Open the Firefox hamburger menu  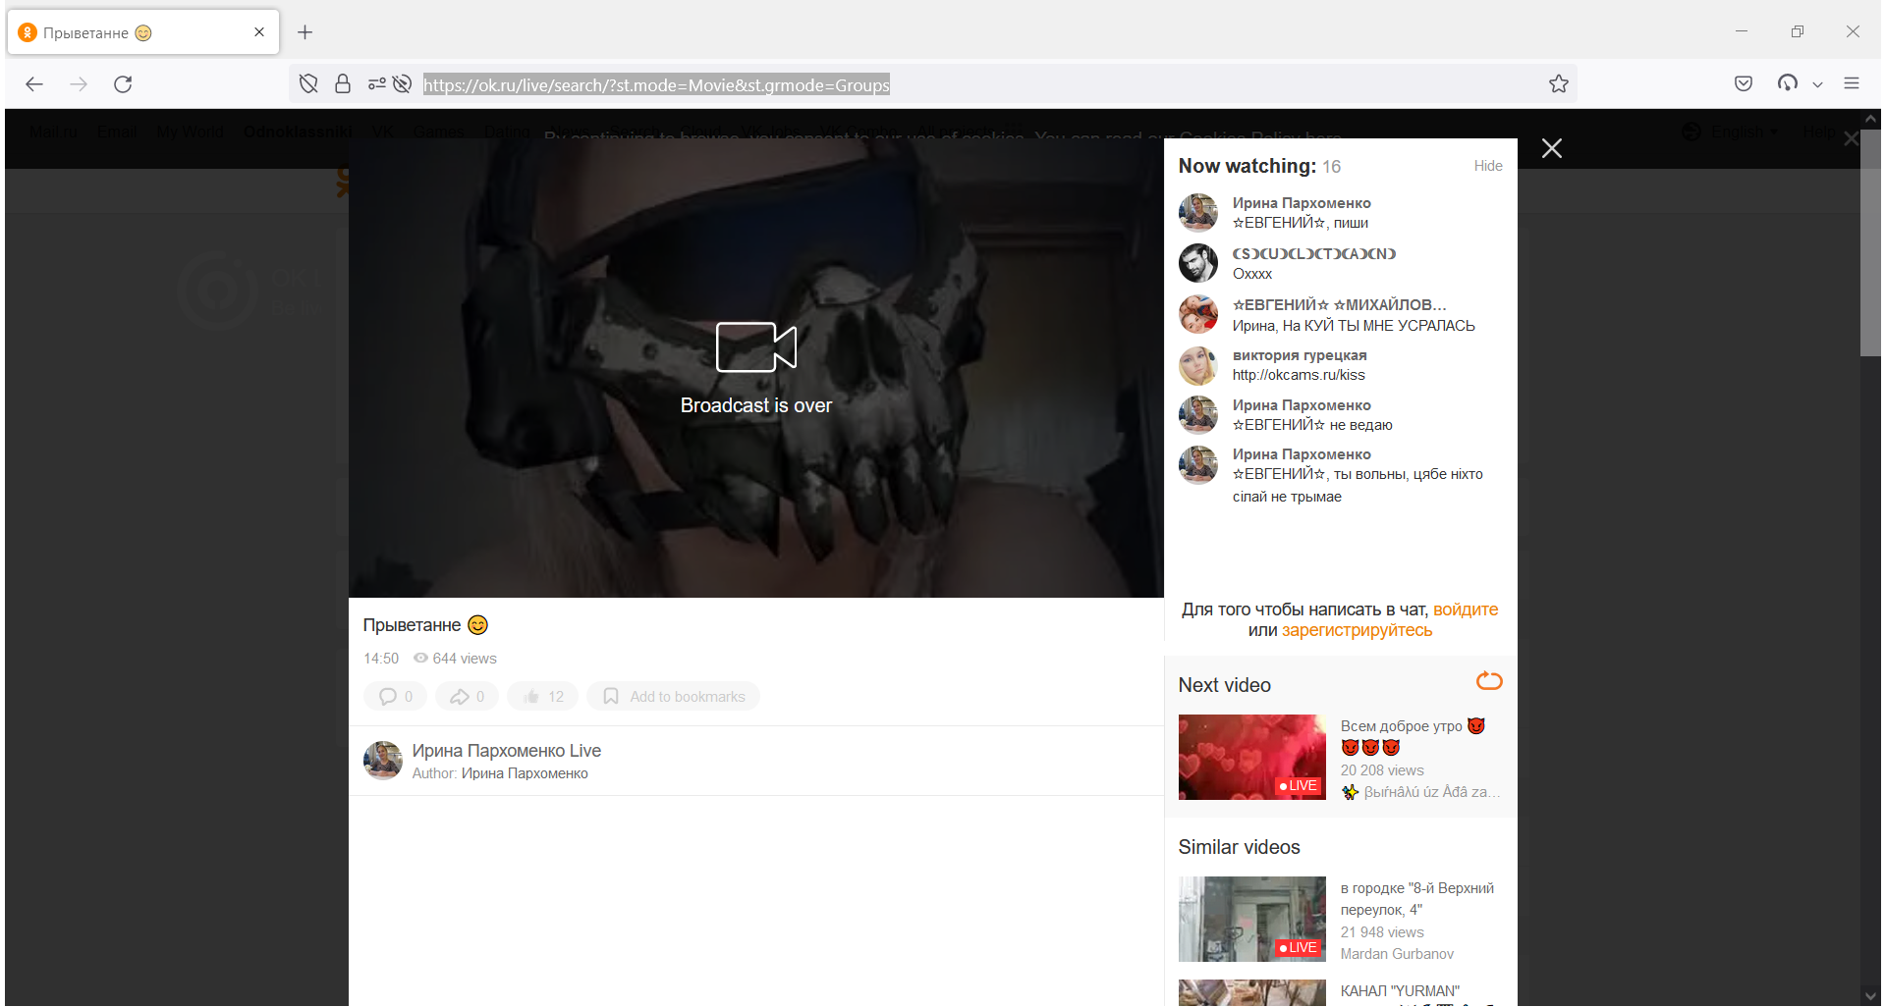(1853, 83)
